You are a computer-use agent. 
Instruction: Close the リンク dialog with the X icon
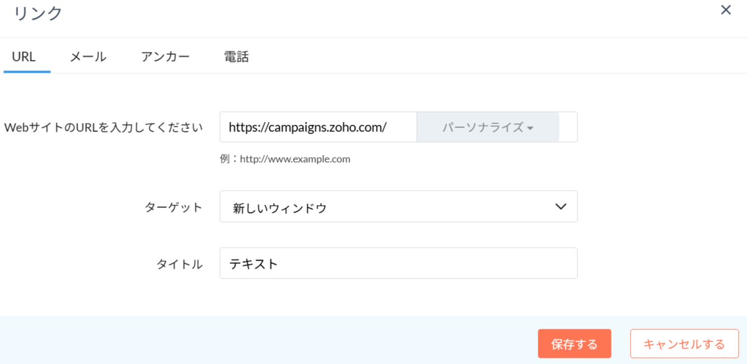[726, 10]
